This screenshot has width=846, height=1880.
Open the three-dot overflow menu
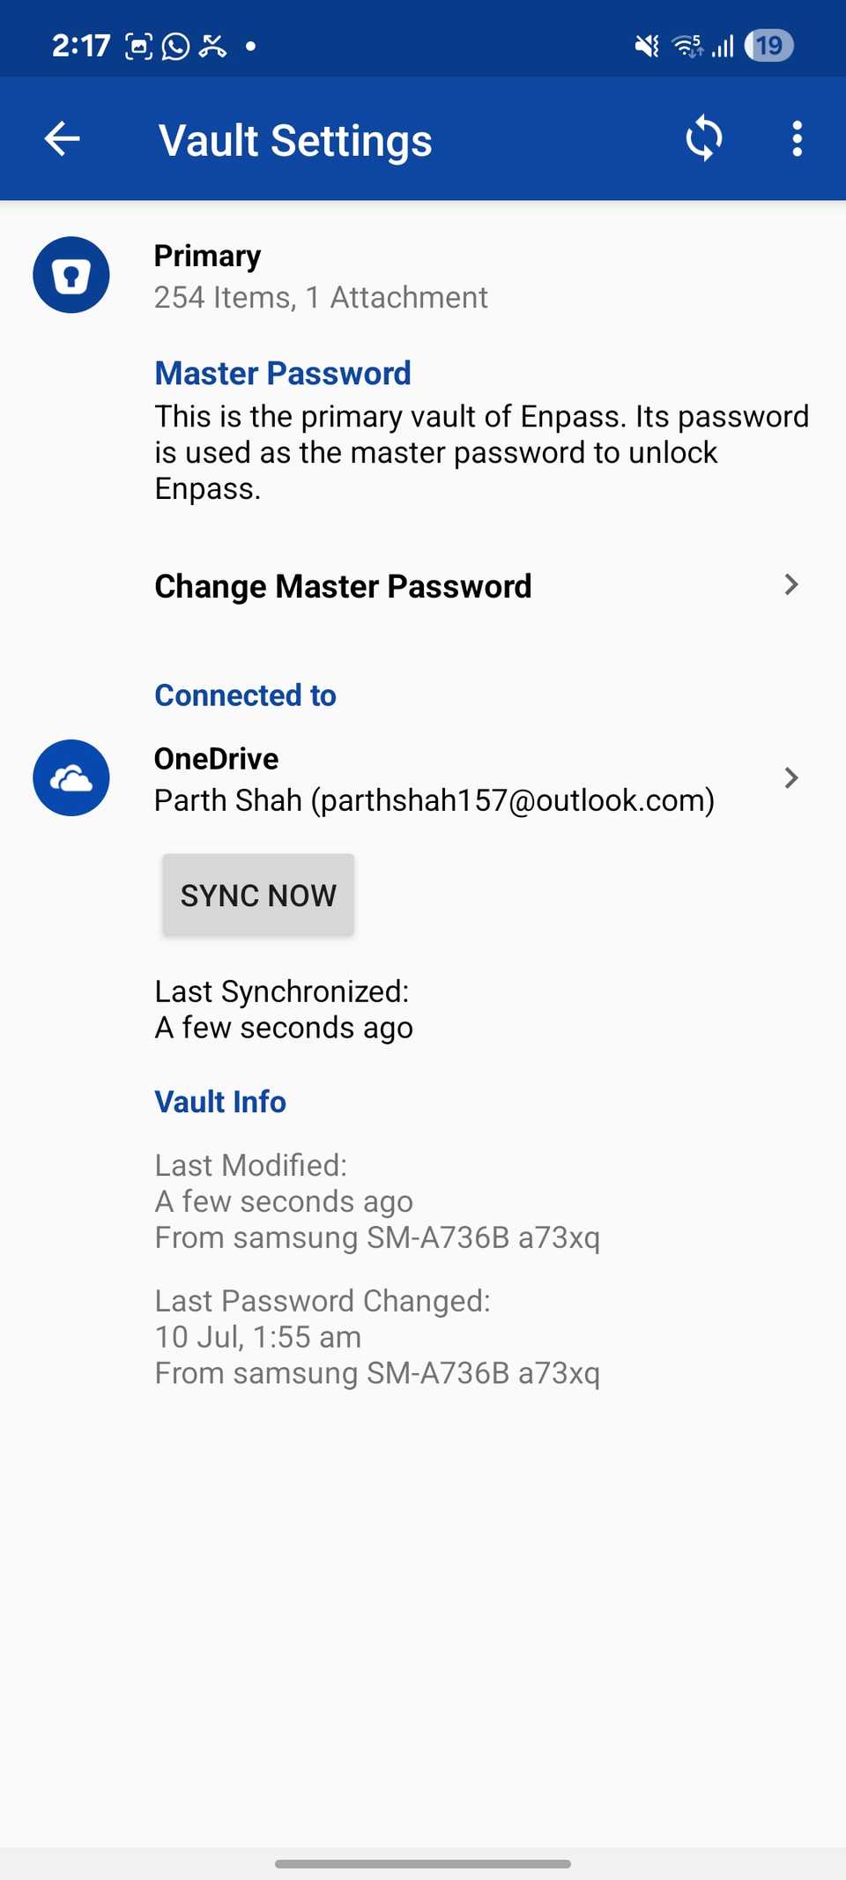point(796,138)
